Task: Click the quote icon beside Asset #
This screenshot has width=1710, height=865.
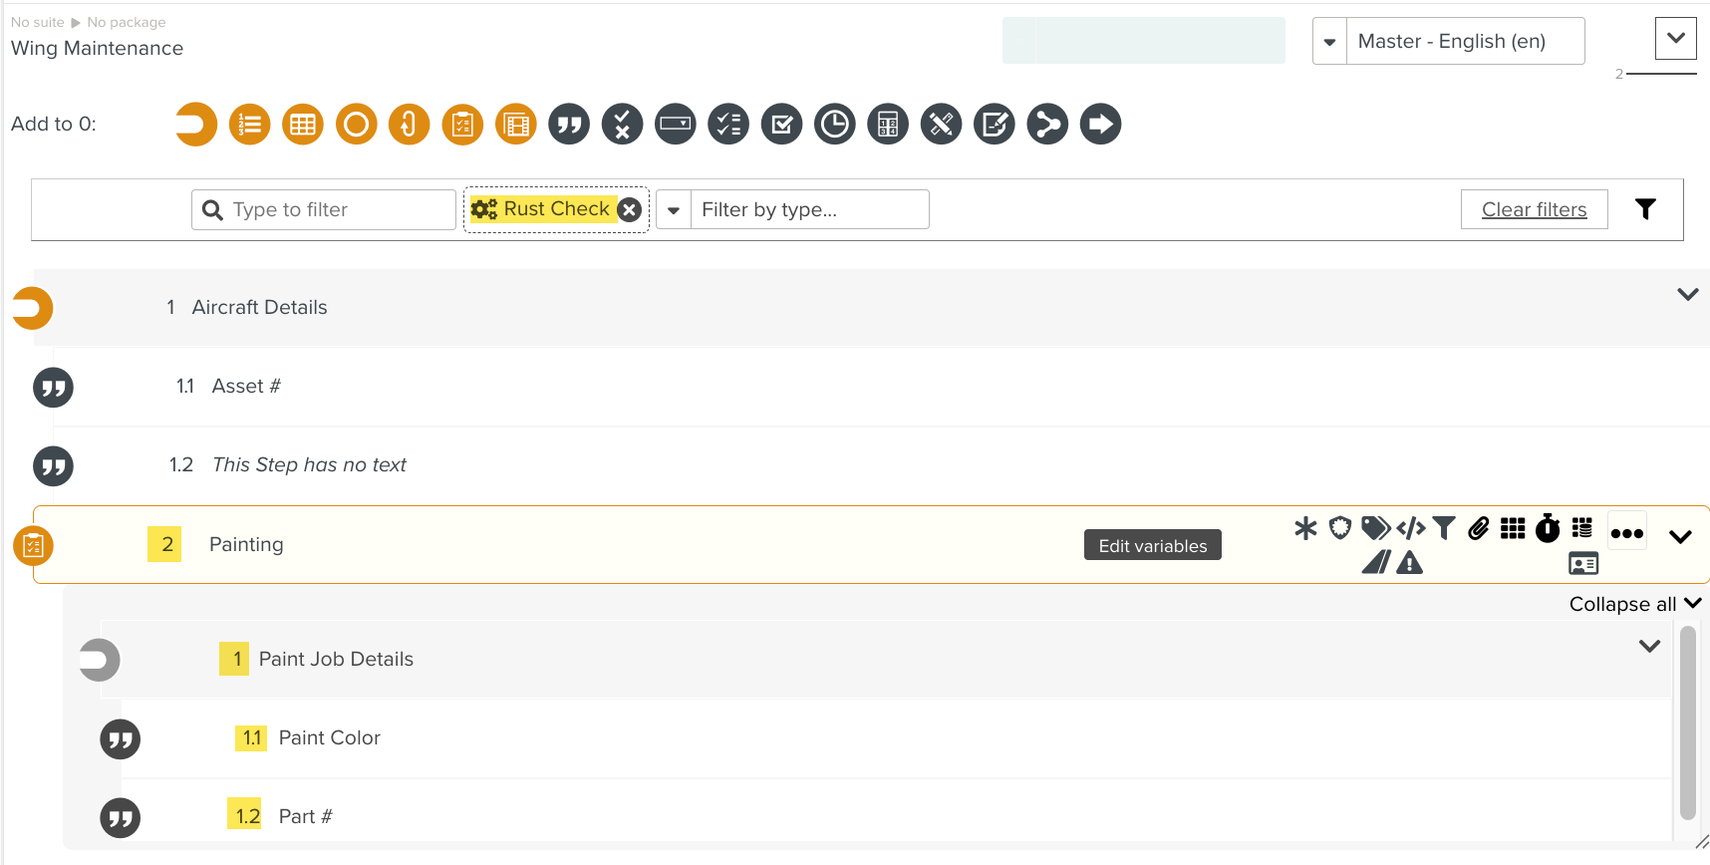Action: (x=53, y=387)
